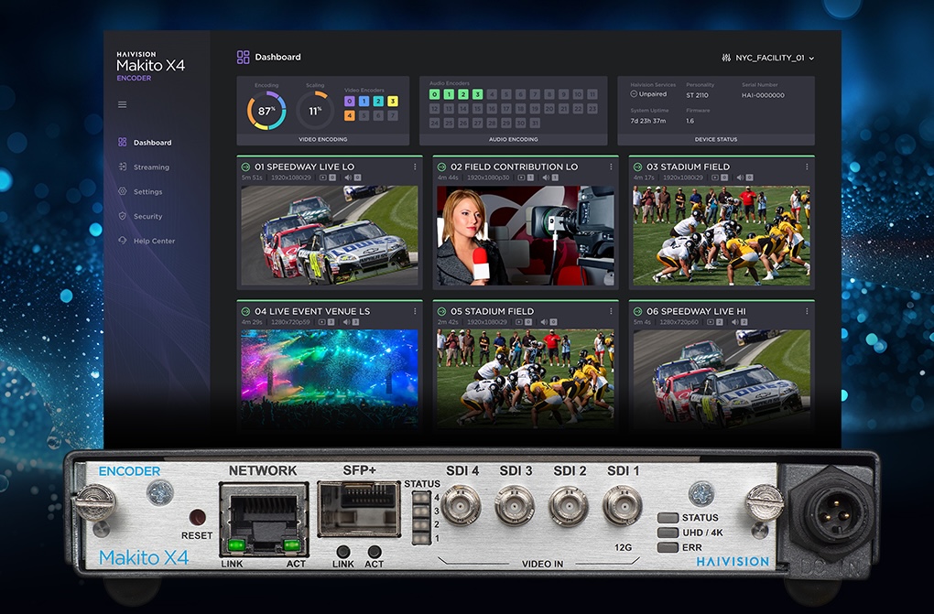
Task: Select orange video encoder 4 square
Action: click(350, 115)
